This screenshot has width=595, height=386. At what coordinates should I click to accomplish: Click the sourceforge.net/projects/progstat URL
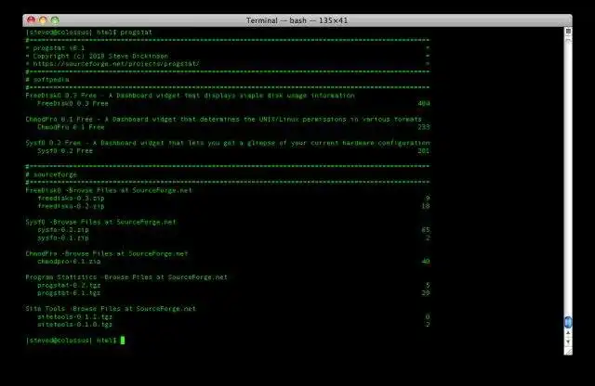pos(115,64)
